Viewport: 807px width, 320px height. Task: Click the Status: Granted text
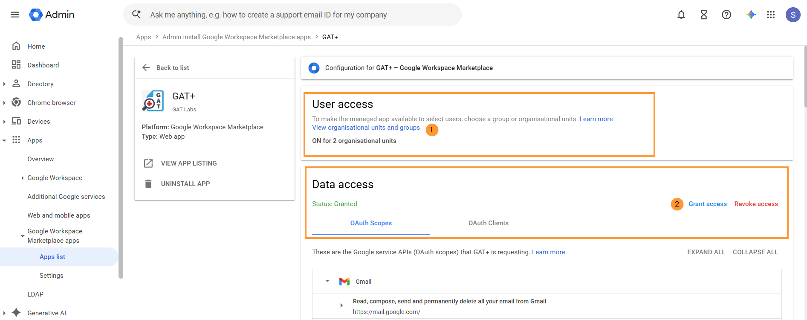click(335, 204)
